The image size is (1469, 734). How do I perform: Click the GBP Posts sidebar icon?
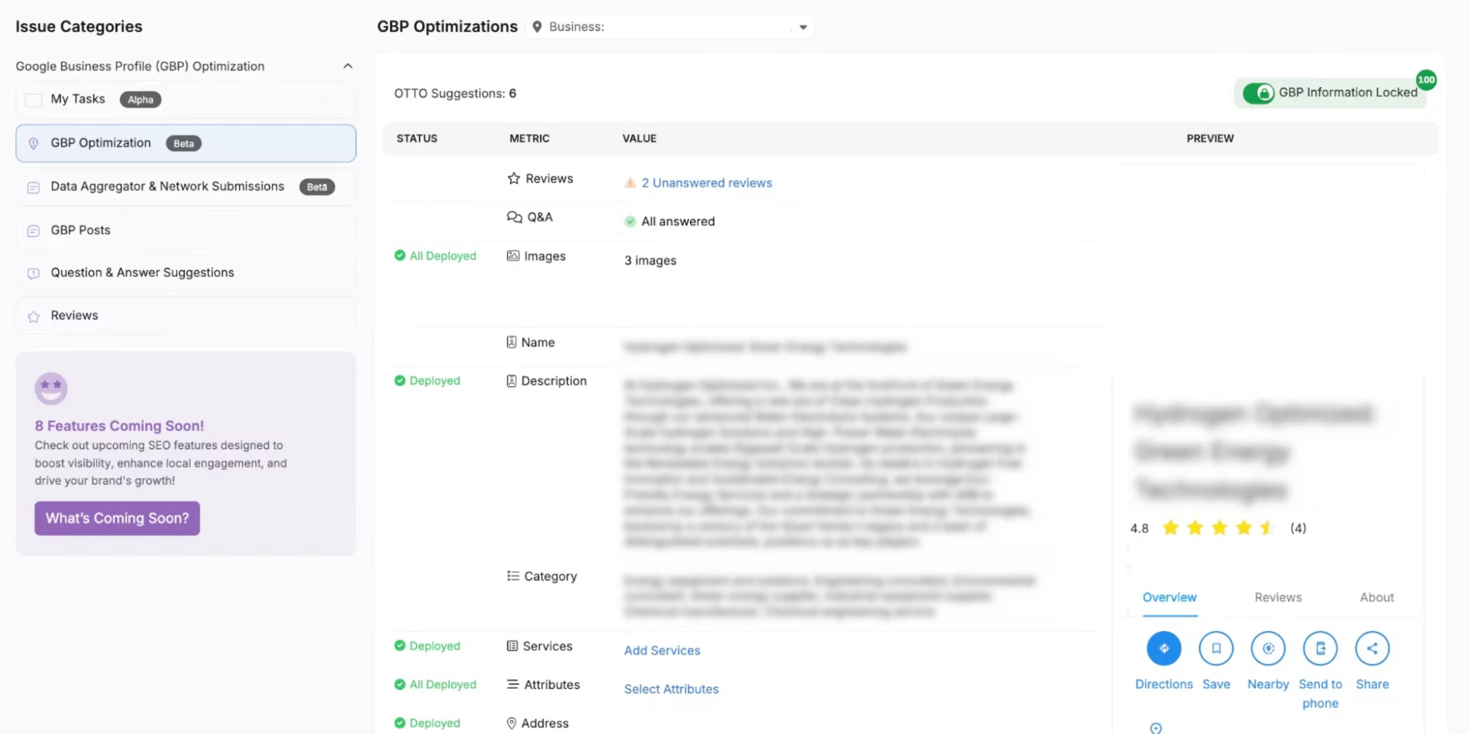[x=33, y=231]
